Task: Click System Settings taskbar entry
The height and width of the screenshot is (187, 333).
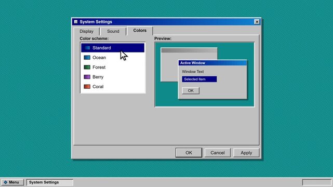Action: point(50,182)
